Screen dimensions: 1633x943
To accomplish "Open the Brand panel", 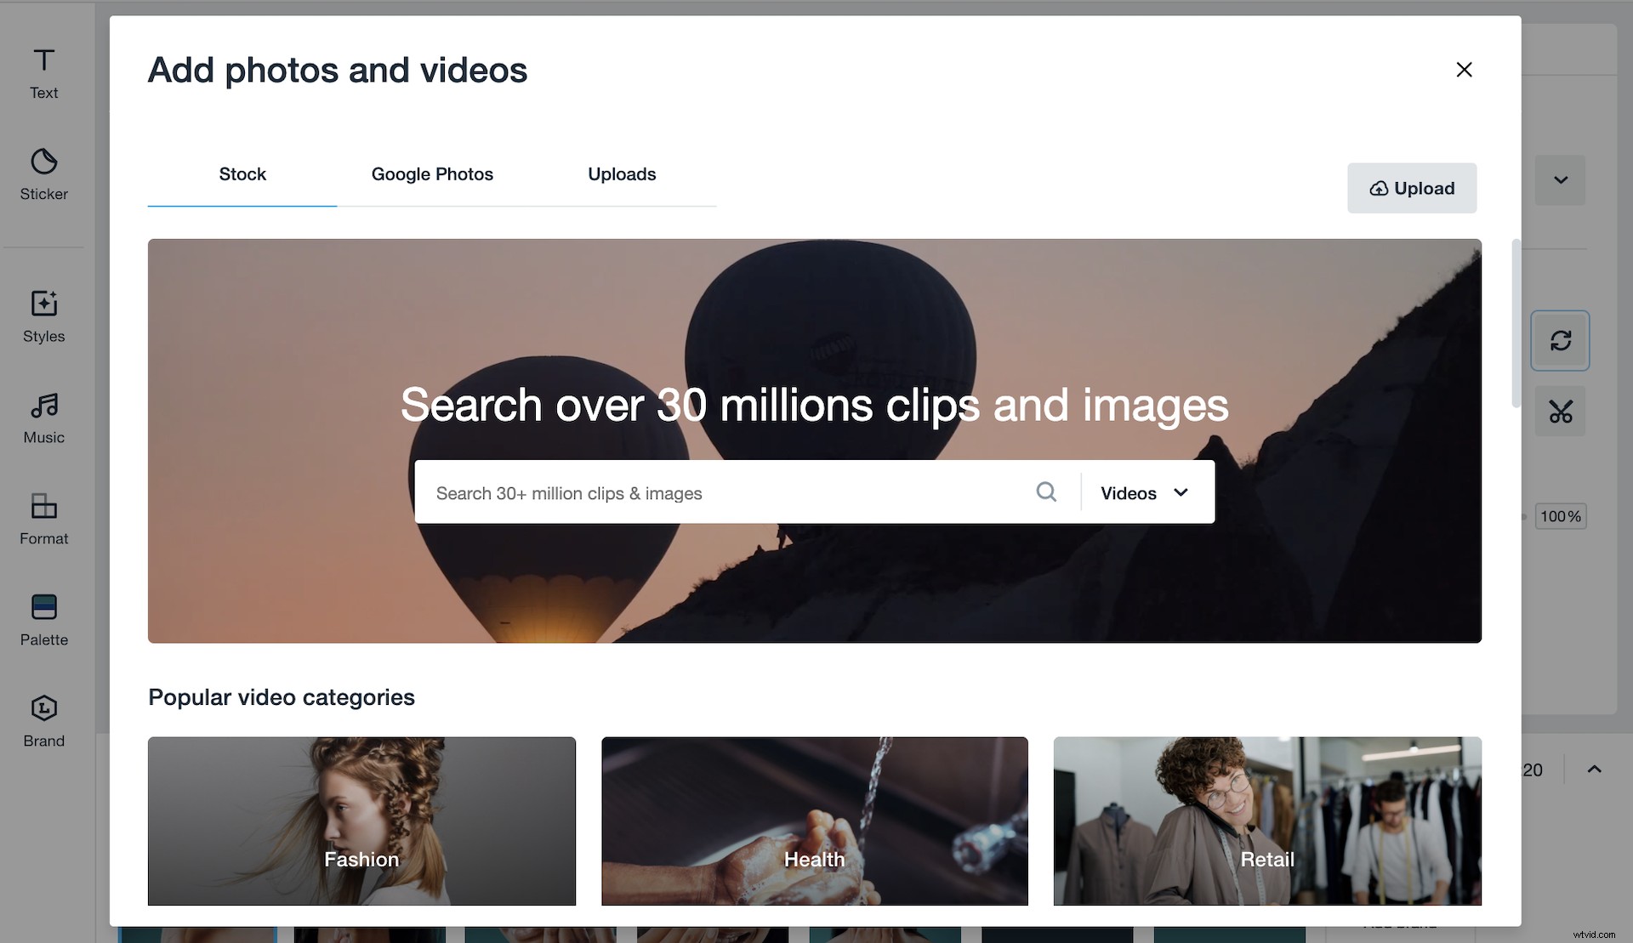I will (43, 719).
